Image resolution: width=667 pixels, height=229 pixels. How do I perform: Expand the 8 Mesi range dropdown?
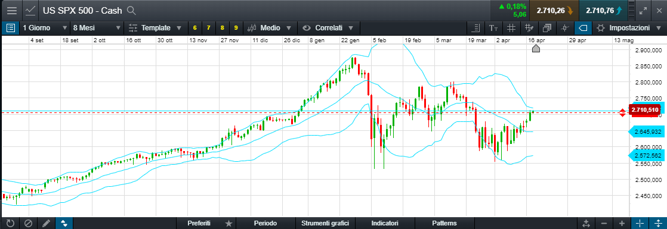(x=97, y=28)
